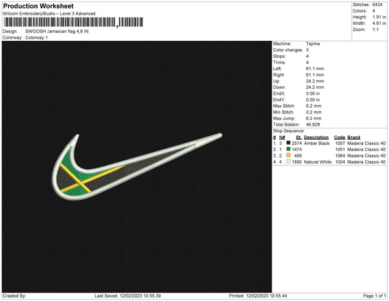Click the swoosh embroidery design preview

[x=137, y=167]
